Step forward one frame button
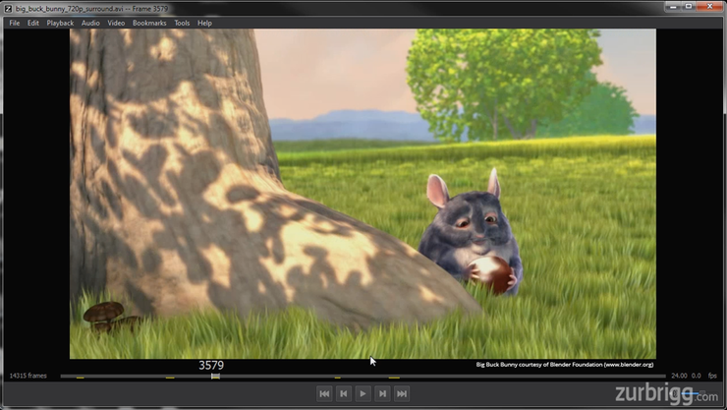This screenshot has width=727, height=410. click(x=382, y=393)
